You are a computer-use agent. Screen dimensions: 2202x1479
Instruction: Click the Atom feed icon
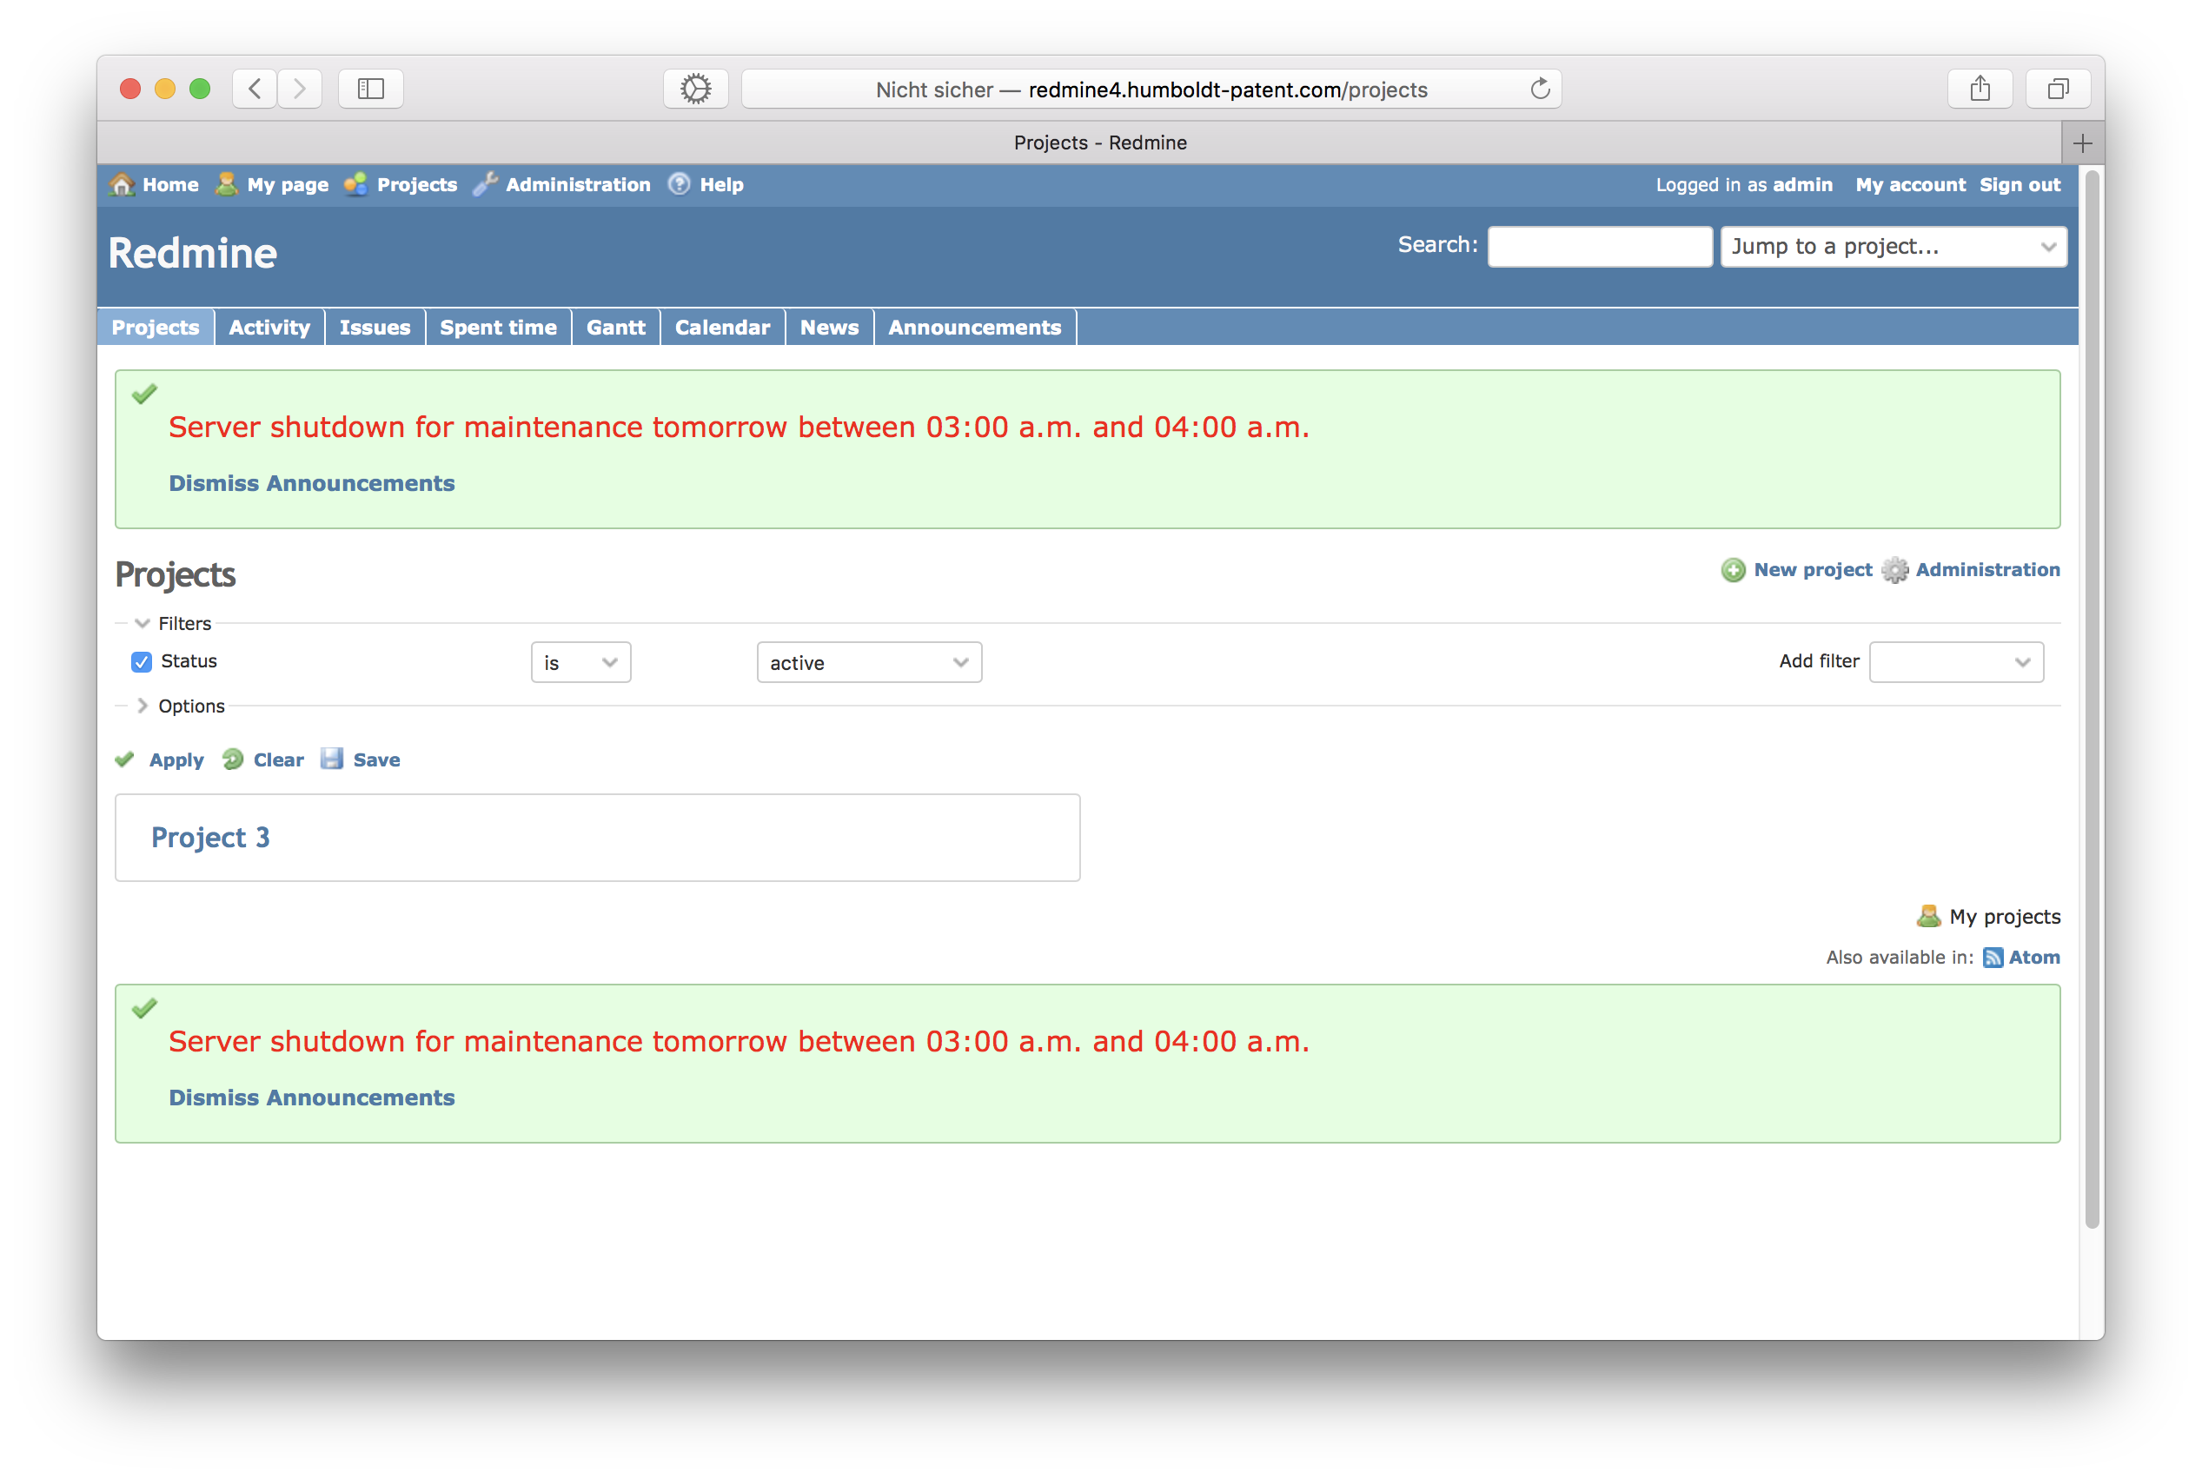tap(1993, 958)
